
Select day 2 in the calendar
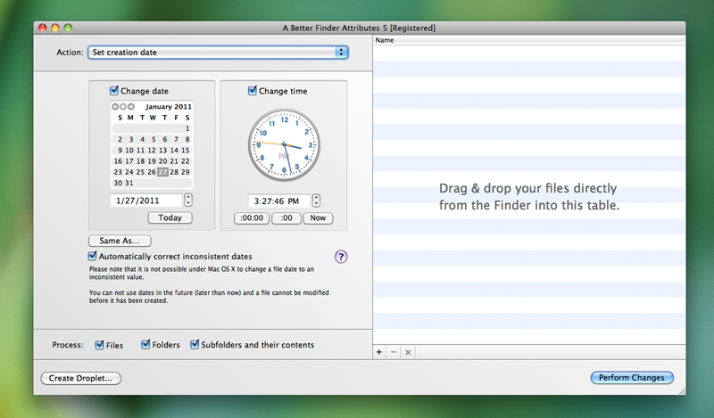click(120, 139)
